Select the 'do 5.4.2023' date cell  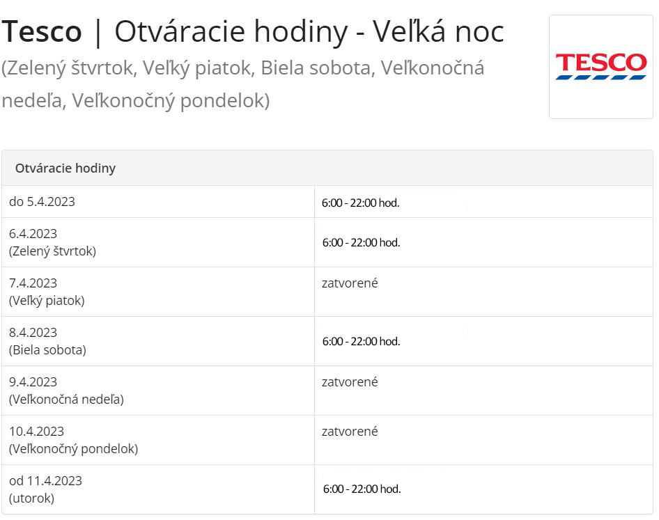click(x=42, y=202)
